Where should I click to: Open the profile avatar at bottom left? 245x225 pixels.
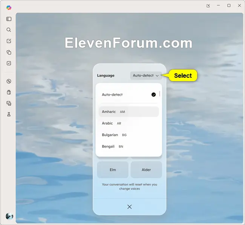[x=9, y=216]
